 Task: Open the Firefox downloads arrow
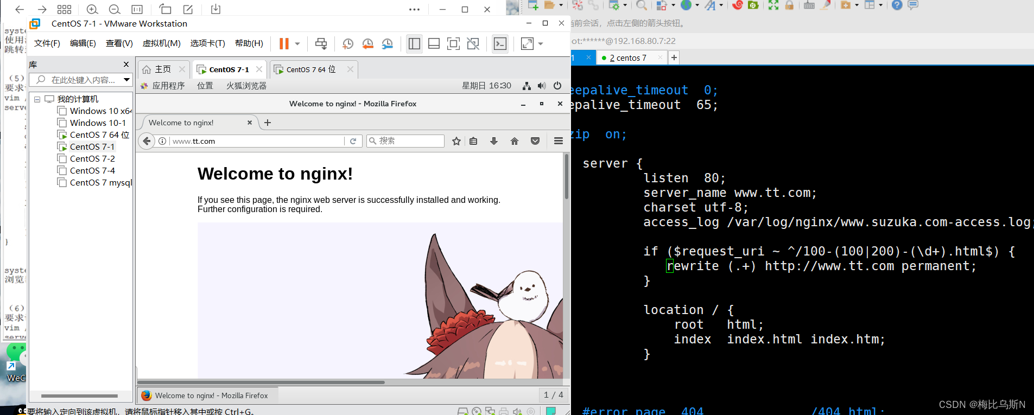click(494, 141)
